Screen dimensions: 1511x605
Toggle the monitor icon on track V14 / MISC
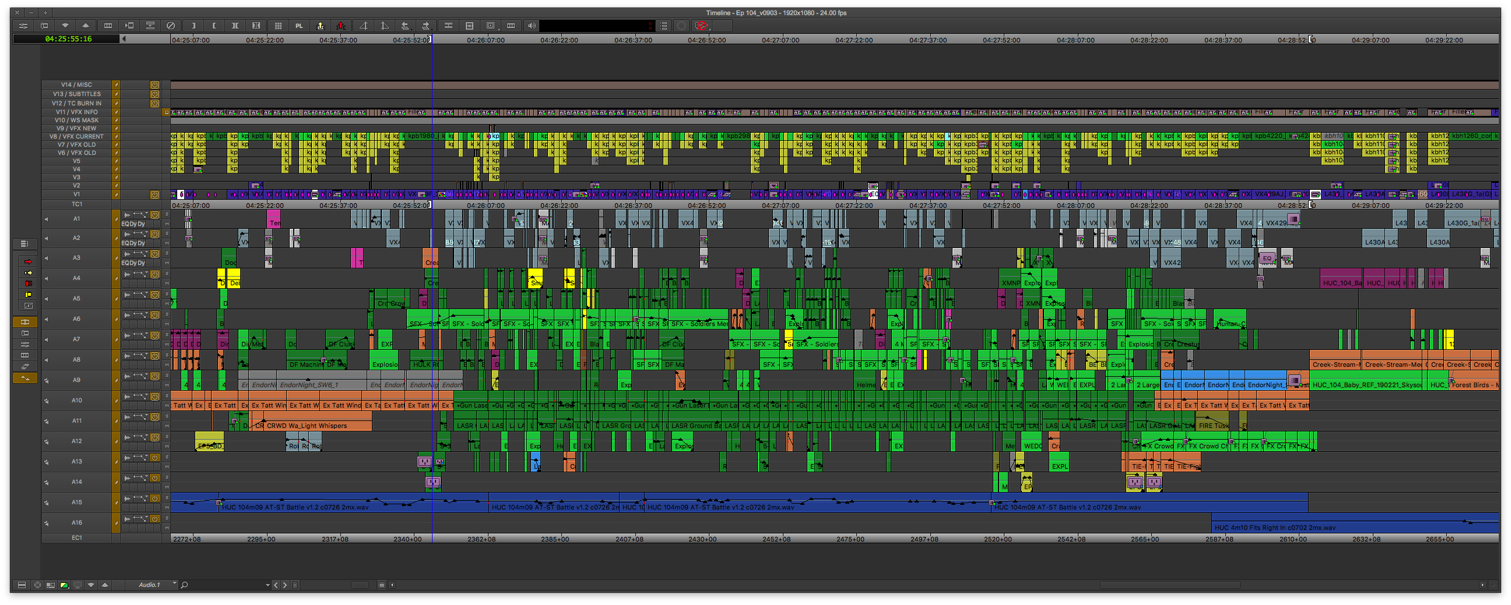pyautogui.click(x=155, y=84)
